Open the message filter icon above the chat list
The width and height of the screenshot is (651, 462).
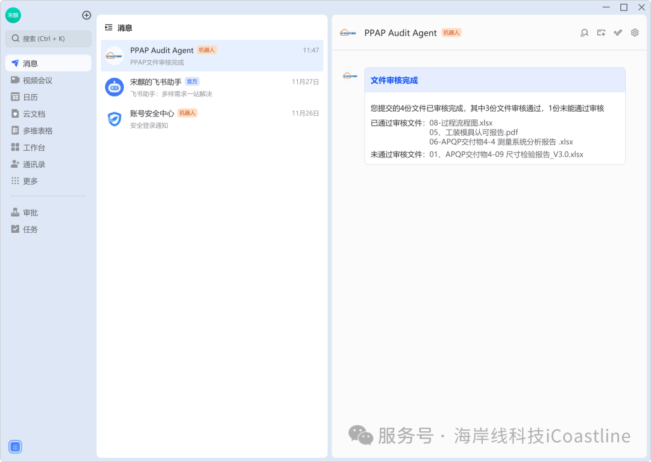point(108,27)
